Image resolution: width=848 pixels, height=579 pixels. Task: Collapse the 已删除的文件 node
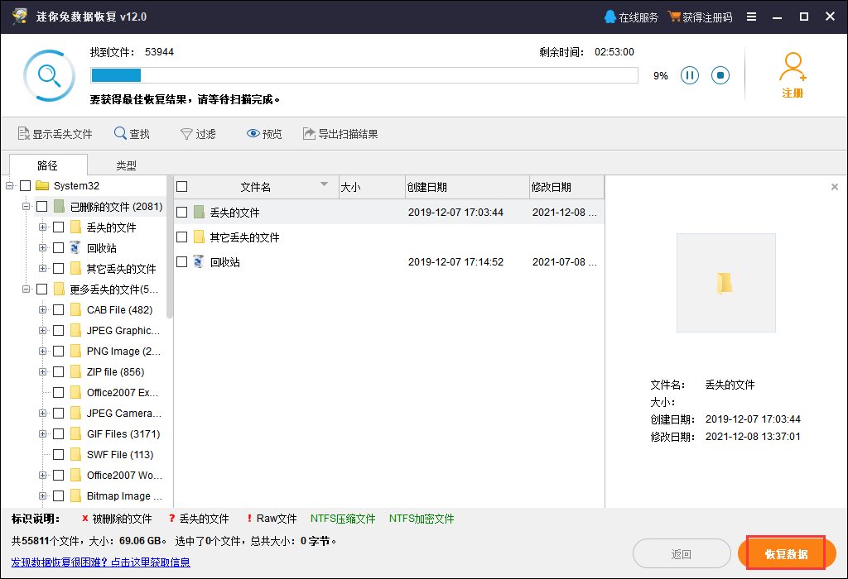26,206
